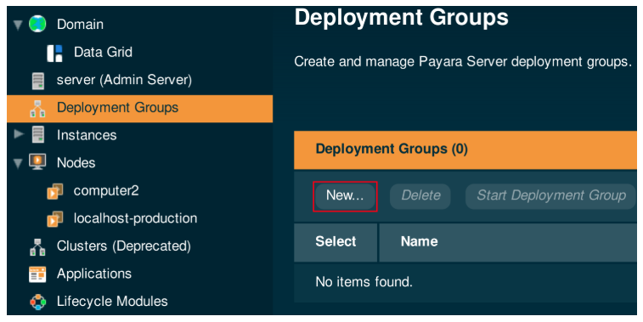Screen dimensions: 643x322
Task: Click the Deployment Groups page heading
Action: click(401, 18)
